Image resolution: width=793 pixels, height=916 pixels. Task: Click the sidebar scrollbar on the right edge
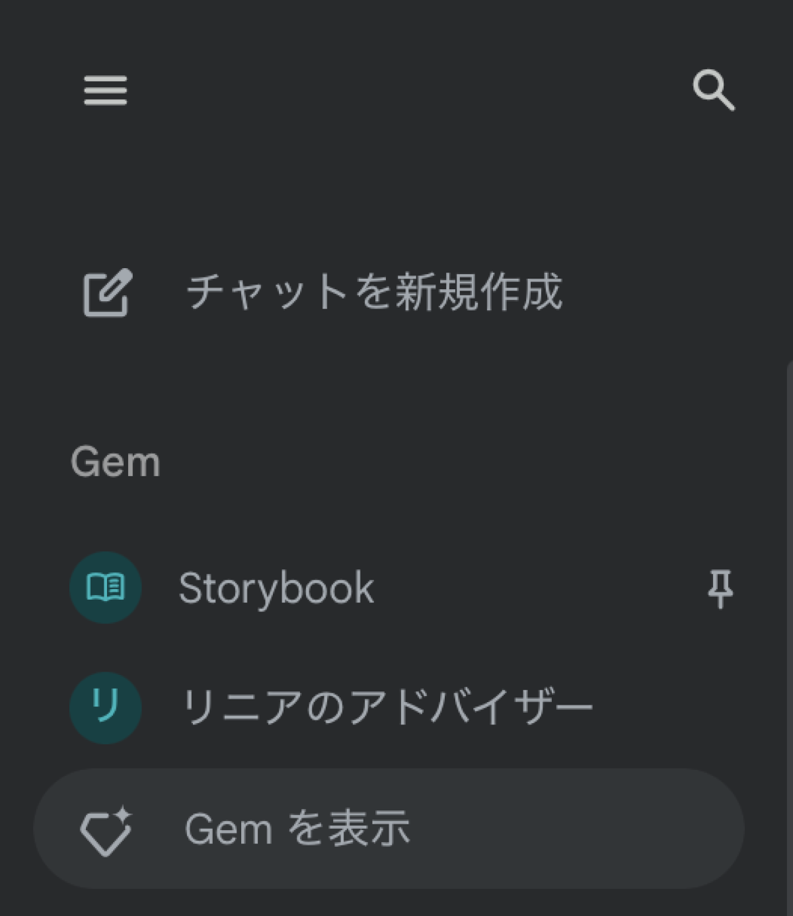point(790,594)
